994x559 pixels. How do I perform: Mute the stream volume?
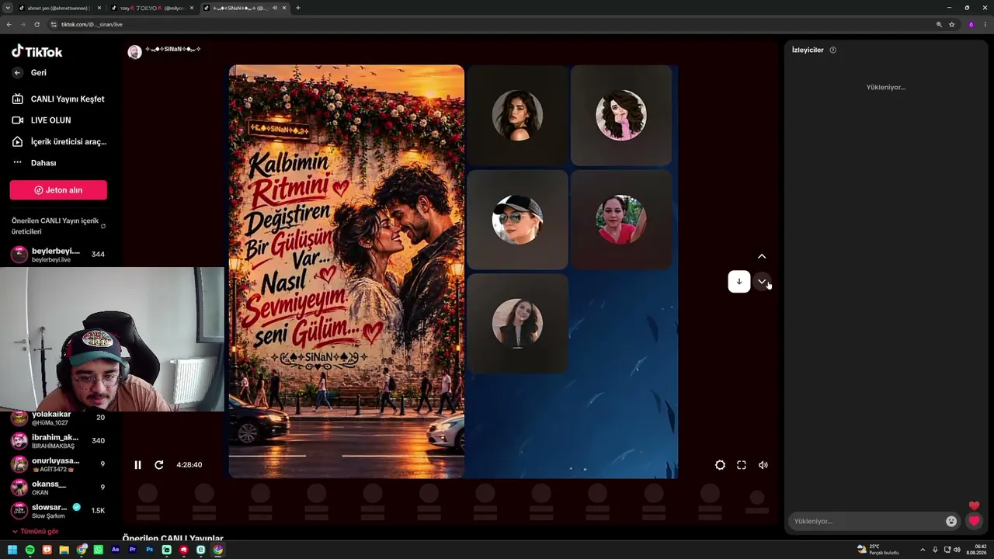tap(763, 465)
